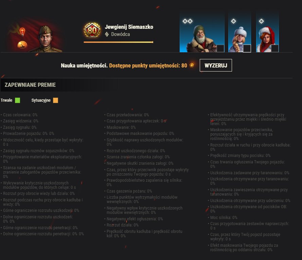Click the orange radar skill icon

[x=22, y=45]
